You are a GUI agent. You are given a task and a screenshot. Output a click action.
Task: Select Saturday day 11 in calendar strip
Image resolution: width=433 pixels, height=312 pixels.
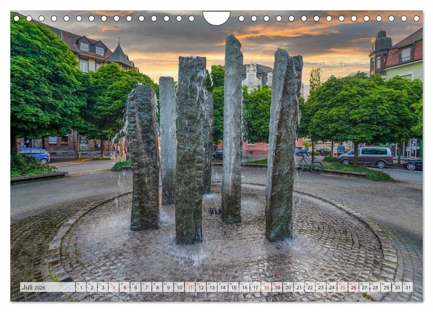click(190, 287)
